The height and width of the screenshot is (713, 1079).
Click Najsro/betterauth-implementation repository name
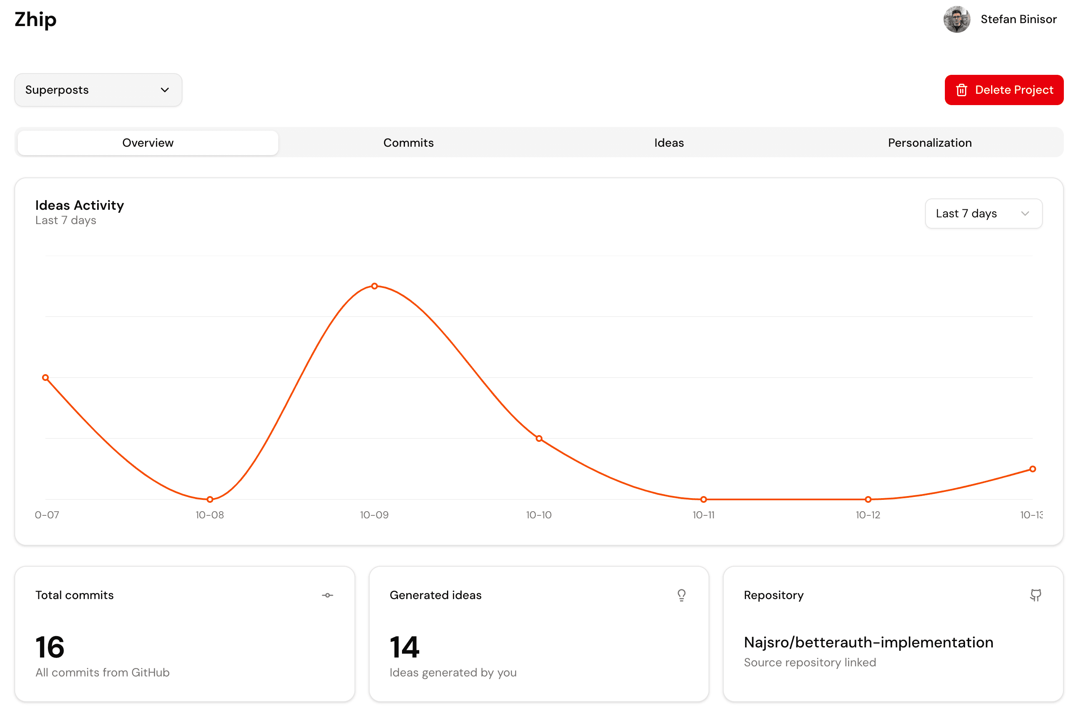point(868,642)
